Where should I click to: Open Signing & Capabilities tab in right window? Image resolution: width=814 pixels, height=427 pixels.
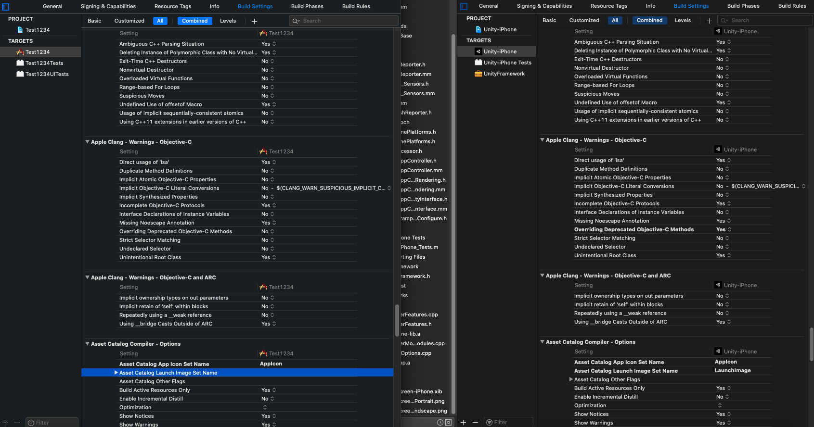[544, 6]
